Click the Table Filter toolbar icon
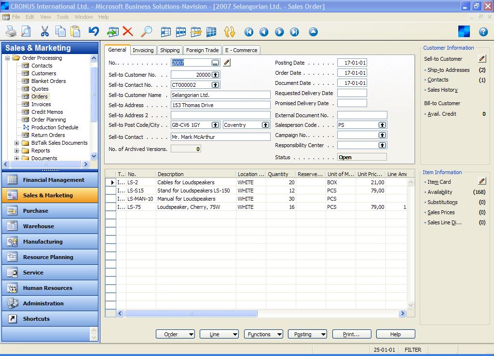Image resolution: width=494 pixels, height=356 pixels. (x=181, y=32)
